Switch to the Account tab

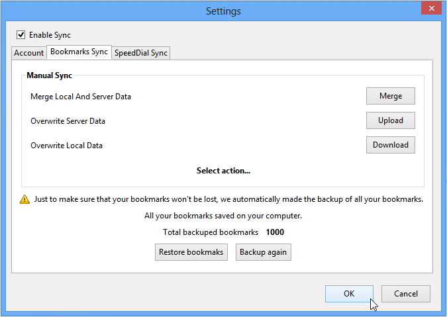29,53
